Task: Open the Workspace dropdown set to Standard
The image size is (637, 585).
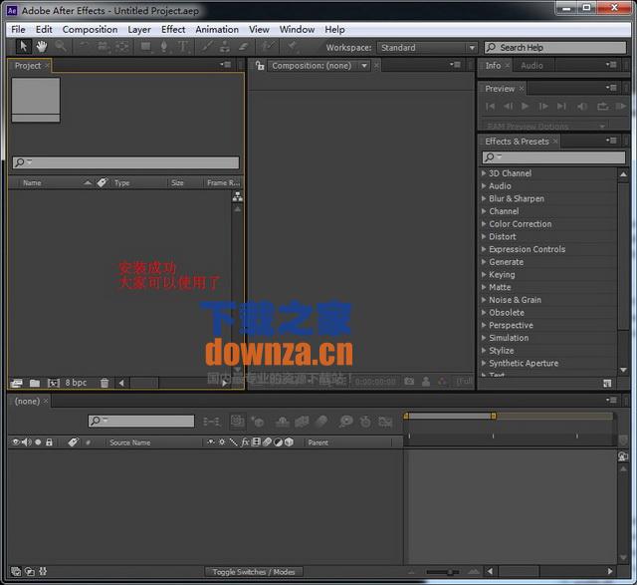Action: click(x=427, y=48)
